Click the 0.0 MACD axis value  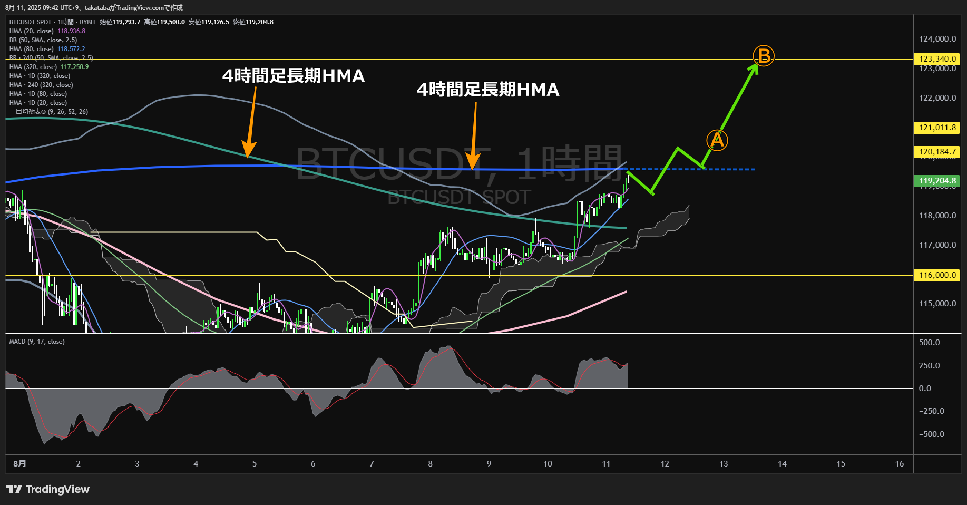pyautogui.click(x=925, y=389)
